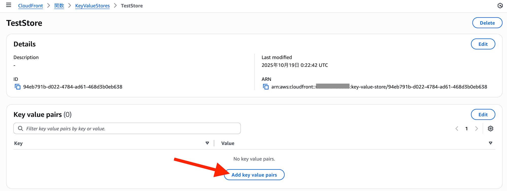This screenshot has height=191, width=507.
Task: Click the top-right hexagon panel icon
Action: [500, 6]
